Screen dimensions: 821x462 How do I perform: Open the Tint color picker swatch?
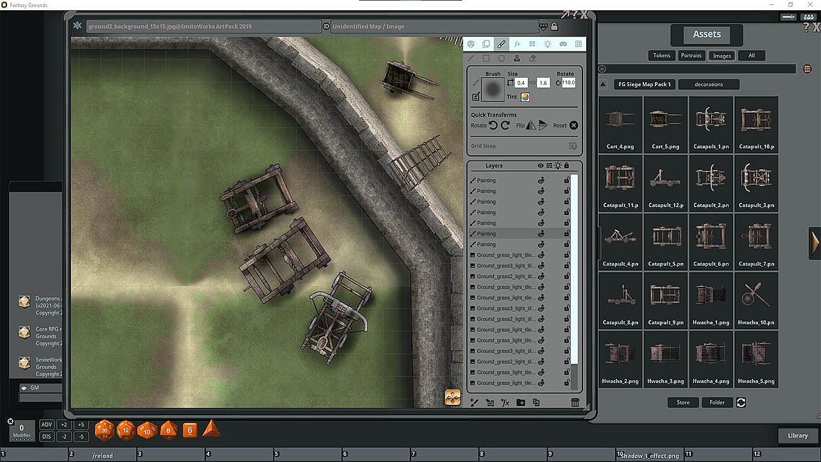point(525,98)
